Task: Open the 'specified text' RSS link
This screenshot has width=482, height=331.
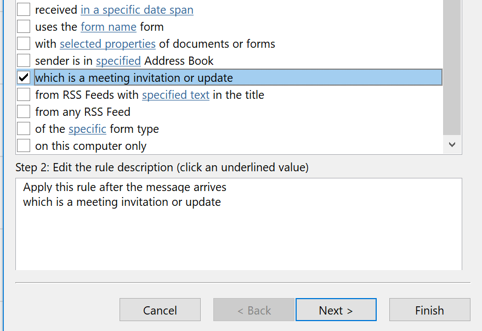Action: point(176,95)
